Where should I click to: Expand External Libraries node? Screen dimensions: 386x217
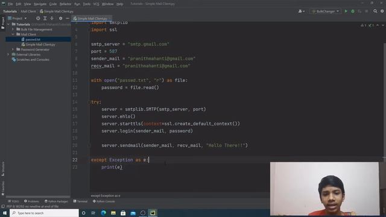[8, 54]
